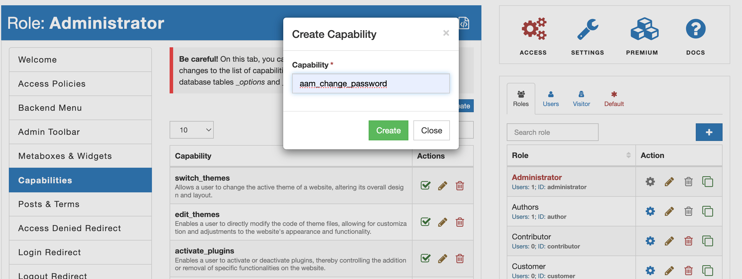Edit the switch_themes capability with pencil
Screen dimensions: 742x279
(x=443, y=186)
